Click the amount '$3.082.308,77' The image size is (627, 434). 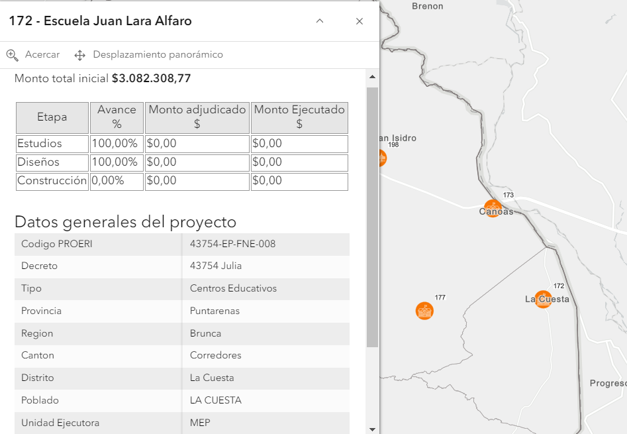pos(151,78)
